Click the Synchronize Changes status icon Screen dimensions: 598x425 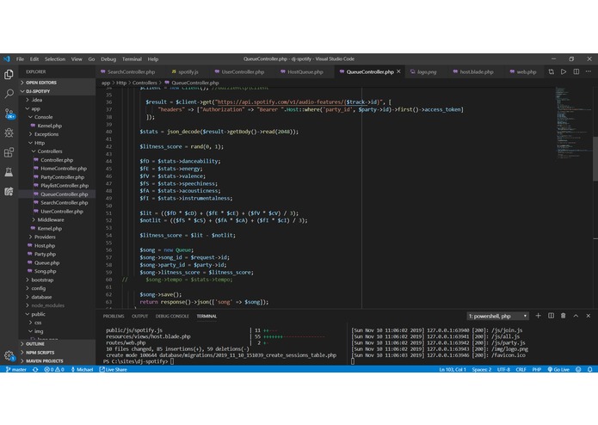click(35, 369)
